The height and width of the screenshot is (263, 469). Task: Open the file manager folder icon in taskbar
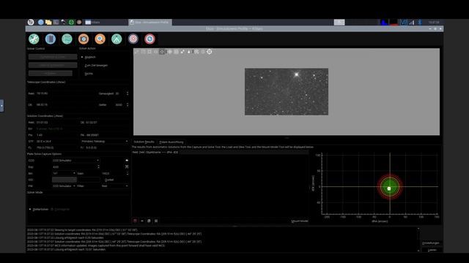pos(48,22)
